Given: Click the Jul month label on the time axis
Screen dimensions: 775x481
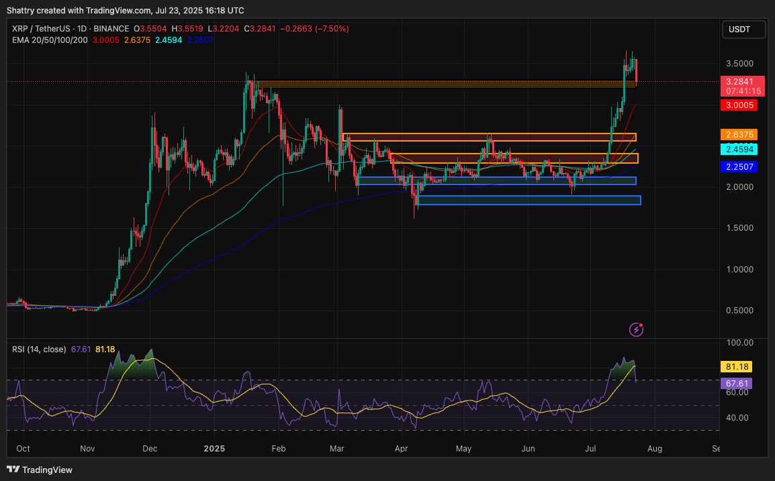Looking at the screenshot, I should [590, 448].
